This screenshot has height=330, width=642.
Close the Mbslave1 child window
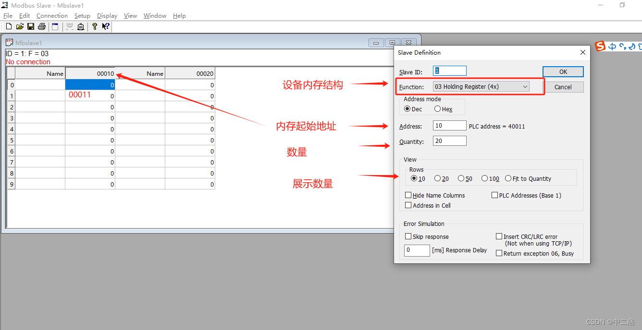(409, 43)
